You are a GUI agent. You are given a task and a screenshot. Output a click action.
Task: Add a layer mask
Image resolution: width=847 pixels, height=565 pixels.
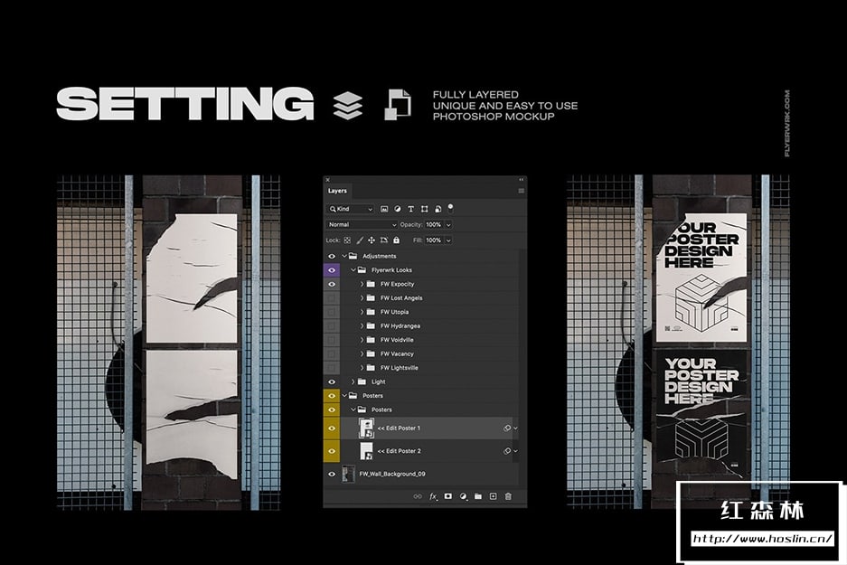[x=447, y=496]
